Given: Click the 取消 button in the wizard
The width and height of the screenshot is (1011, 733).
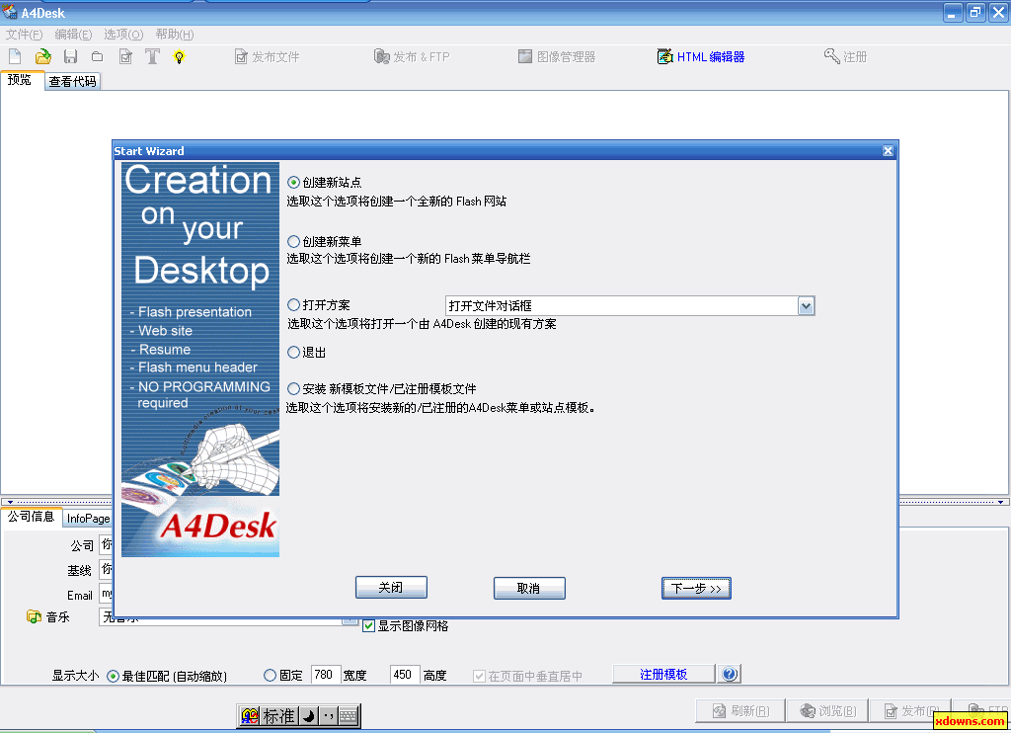Looking at the screenshot, I should coord(529,588).
